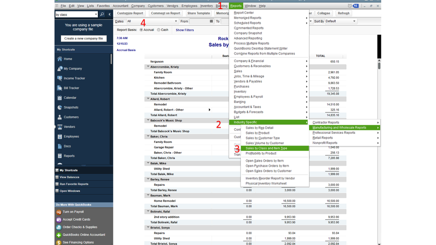Open My Company shortcut icon
Viewport: 436px width, 245px height.
[59, 68]
